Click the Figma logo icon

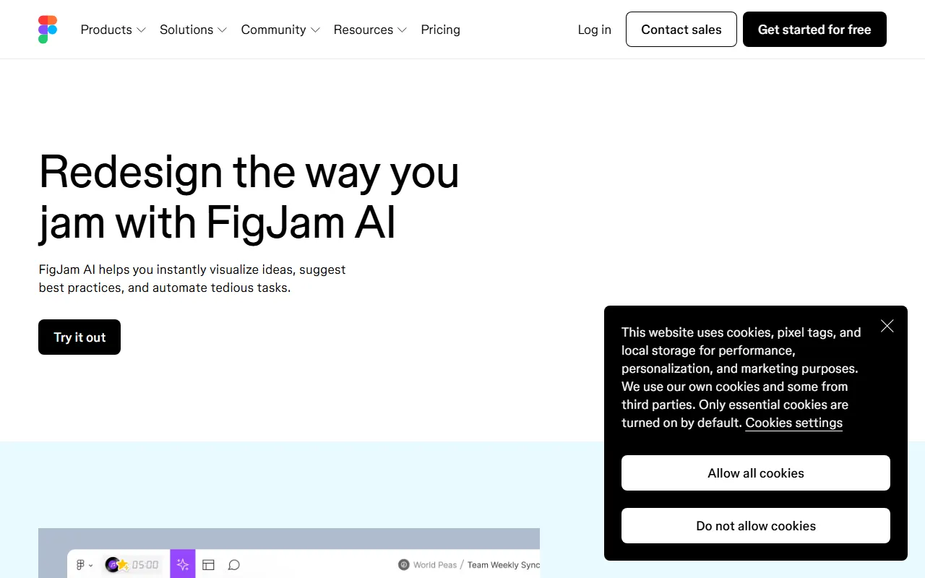(x=47, y=29)
